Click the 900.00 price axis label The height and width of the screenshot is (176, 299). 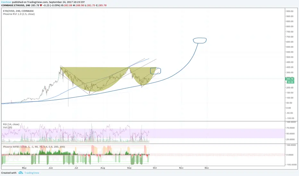[x=290, y=16]
